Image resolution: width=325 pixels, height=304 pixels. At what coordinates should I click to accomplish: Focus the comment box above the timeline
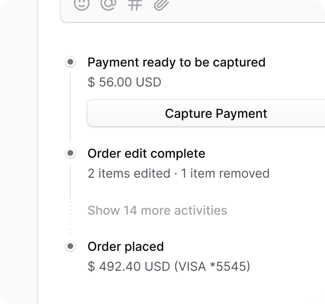[x=192, y=11]
